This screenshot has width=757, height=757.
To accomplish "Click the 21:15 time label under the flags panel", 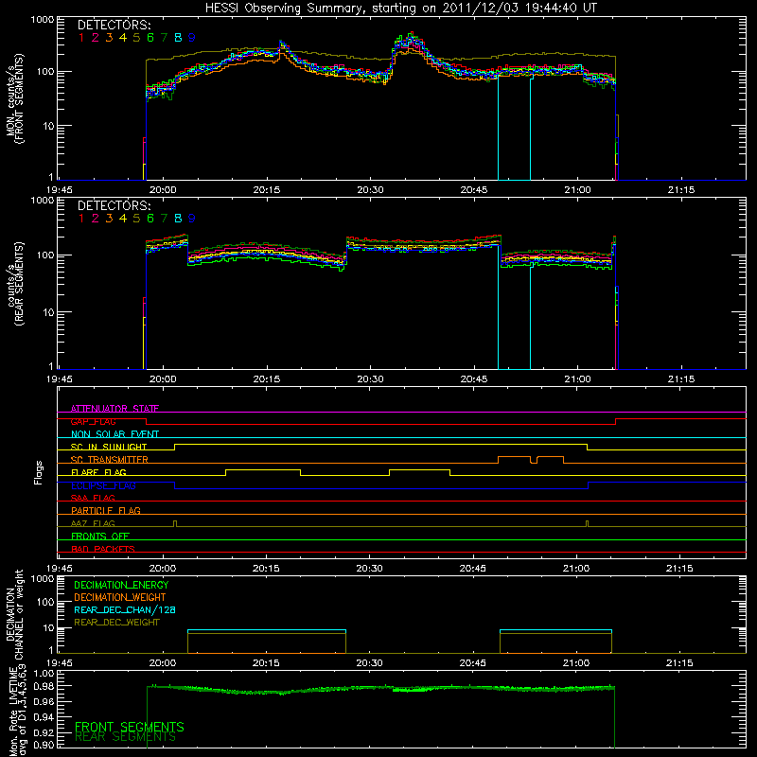I will 679,569.
